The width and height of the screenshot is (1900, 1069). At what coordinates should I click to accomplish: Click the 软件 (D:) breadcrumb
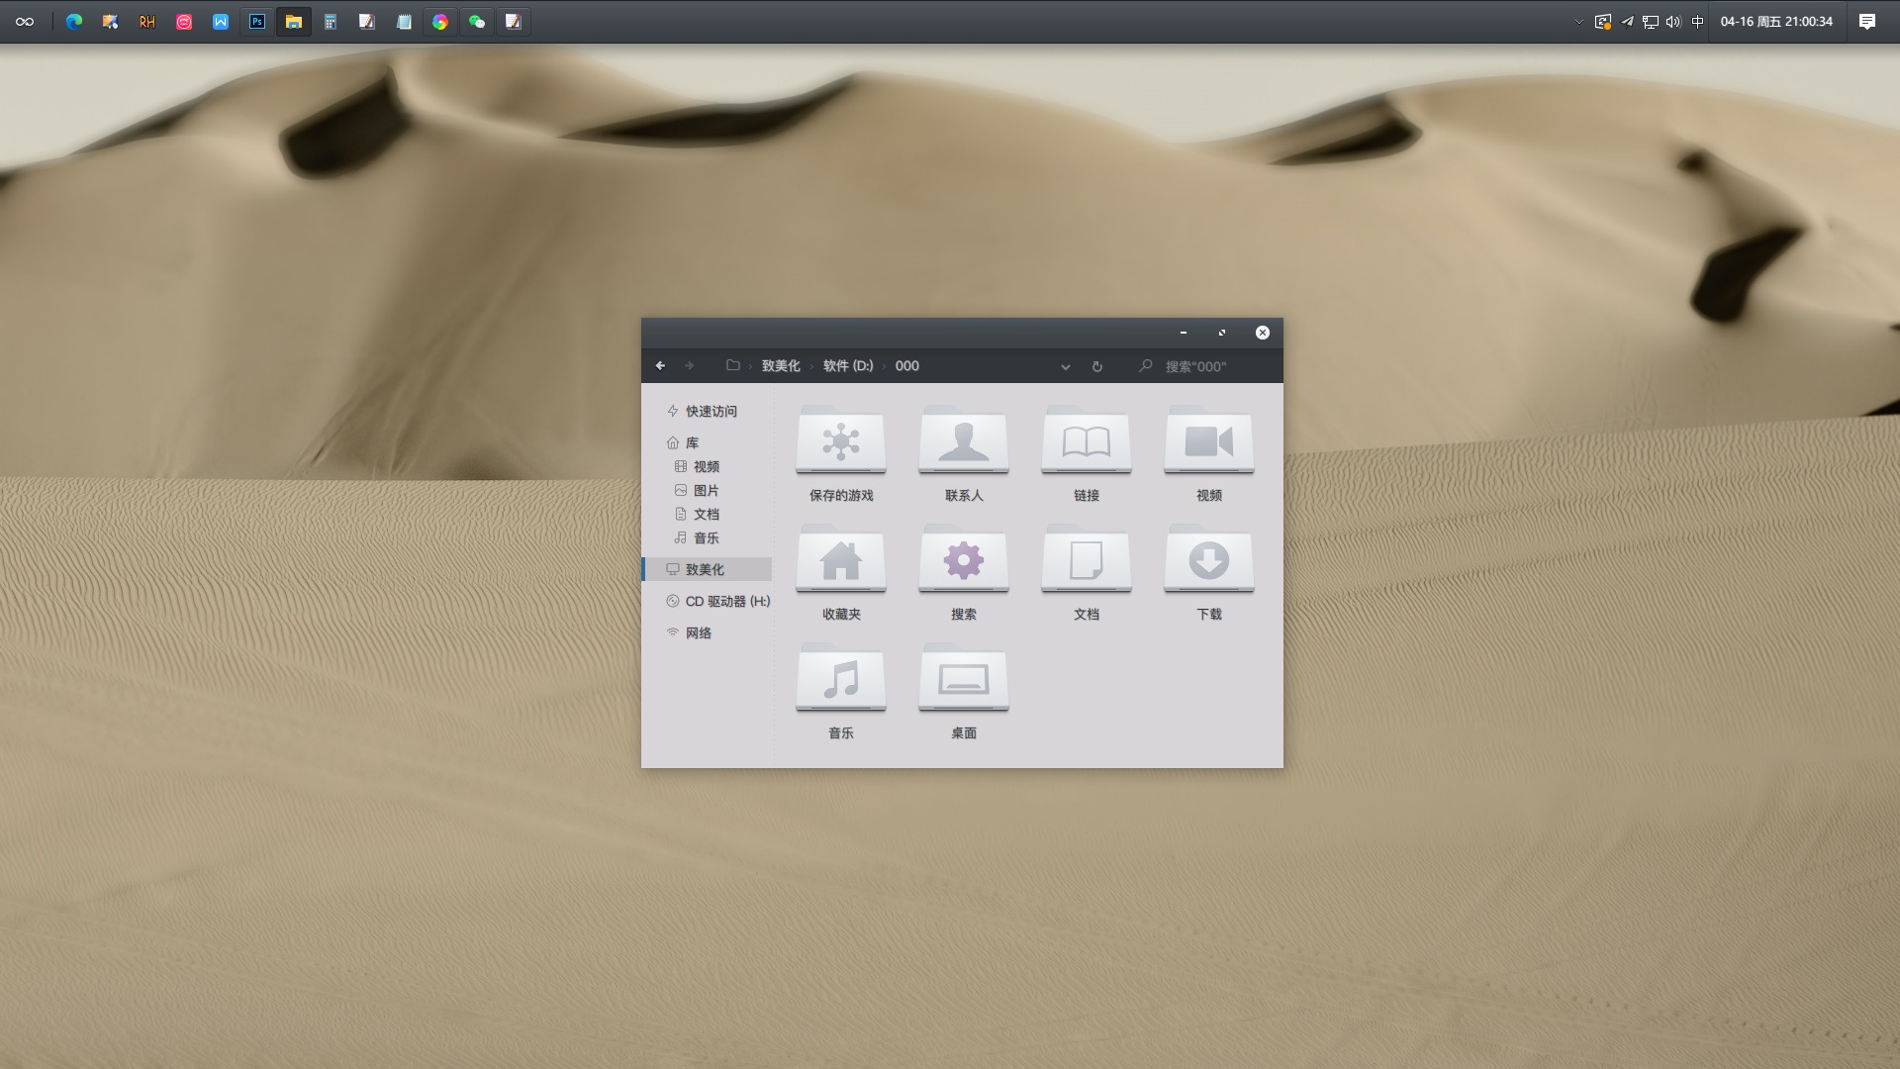pos(848,366)
